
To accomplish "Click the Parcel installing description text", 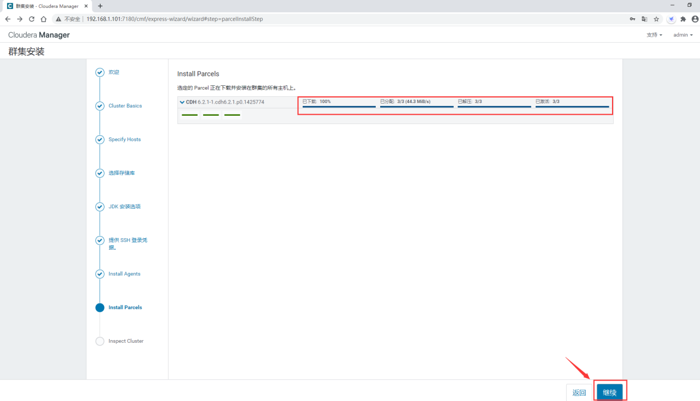I will [236, 88].
